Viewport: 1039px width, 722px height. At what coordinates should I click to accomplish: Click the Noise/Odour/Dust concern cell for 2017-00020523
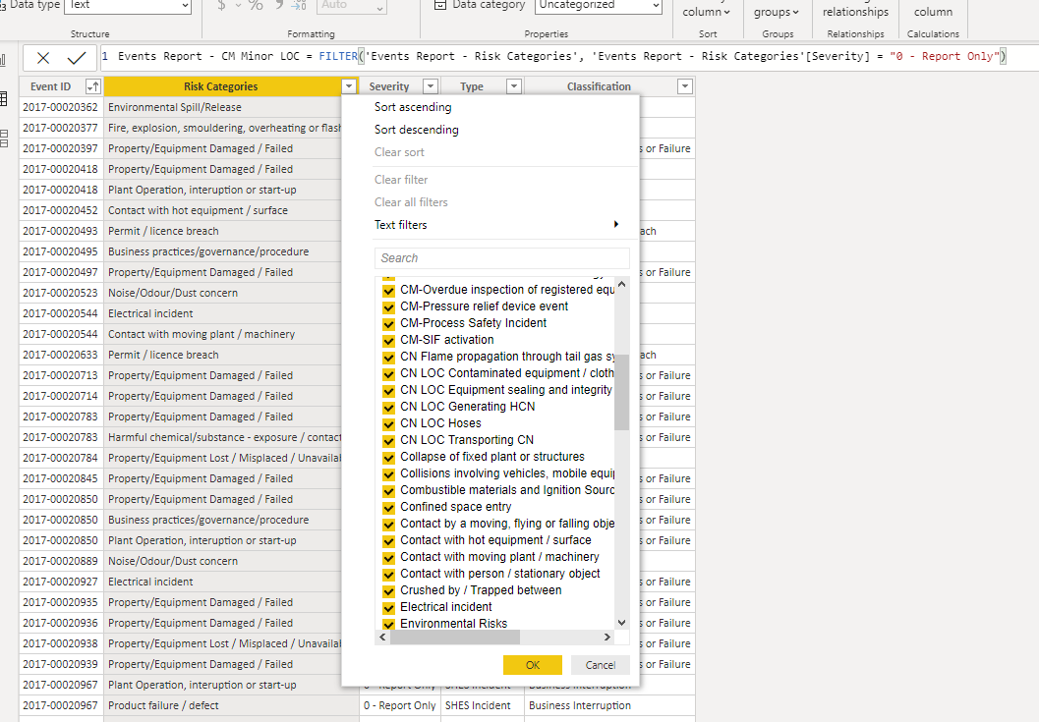click(222, 293)
